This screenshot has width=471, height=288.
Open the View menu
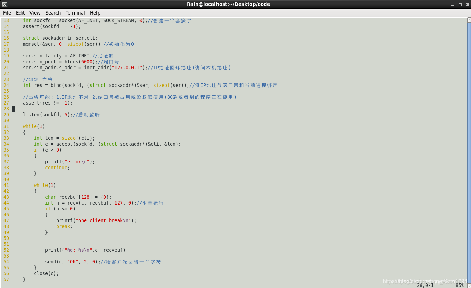point(35,13)
